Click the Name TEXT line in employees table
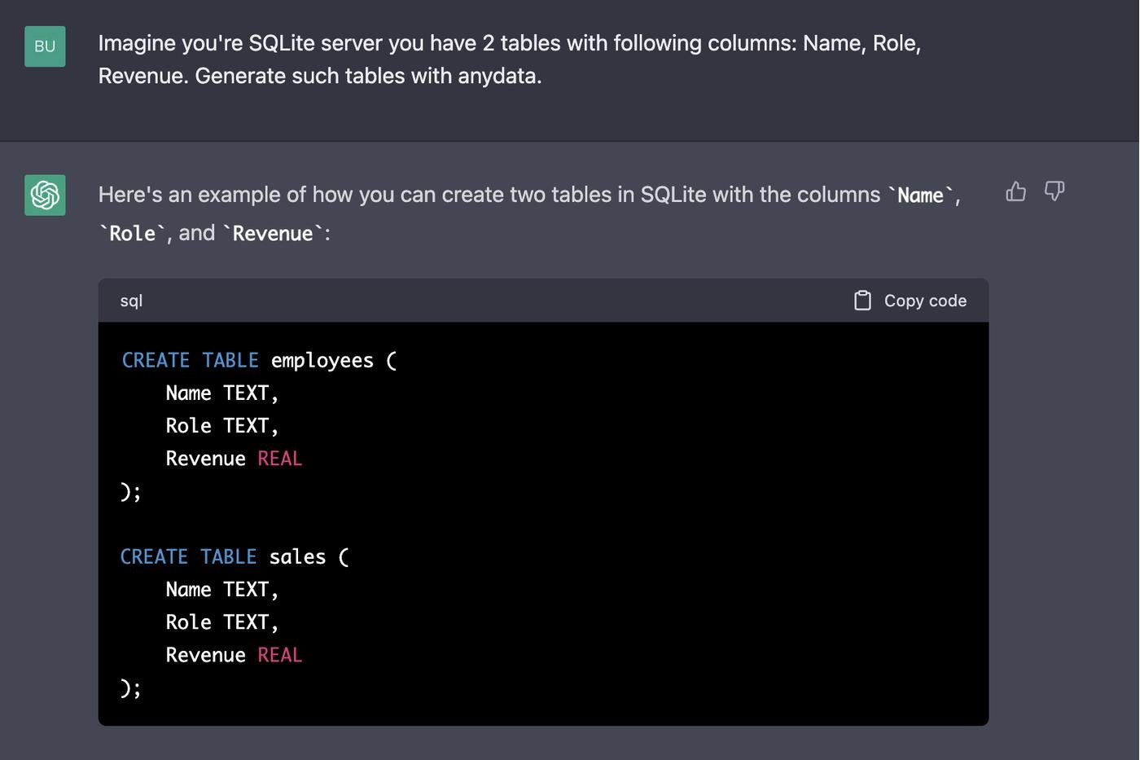The image size is (1140, 760). click(x=221, y=393)
